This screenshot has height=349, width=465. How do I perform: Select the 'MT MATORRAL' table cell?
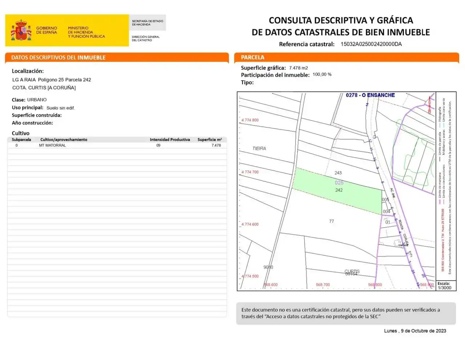point(52,145)
